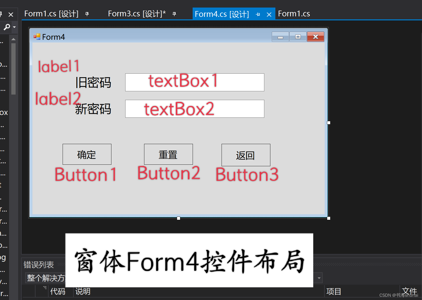Click the 重置 button

[x=168, y=154]
